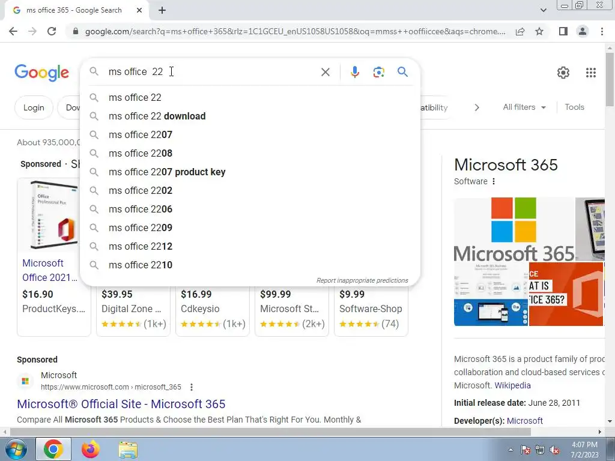Pick suggestion 'ms office 2207'

point(250,135)
